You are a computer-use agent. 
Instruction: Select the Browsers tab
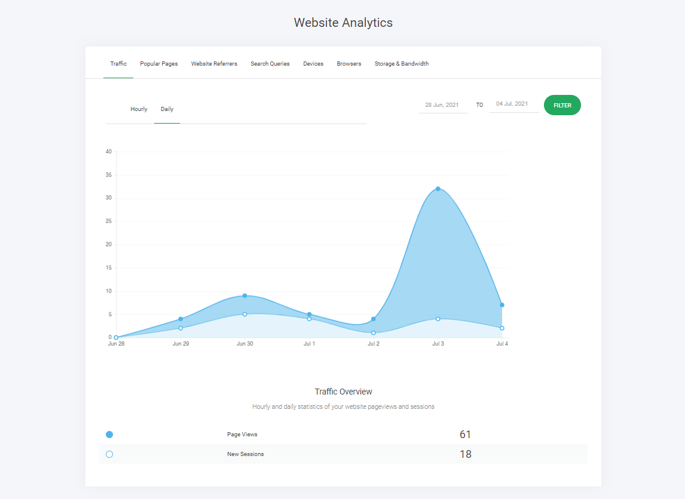349,63
